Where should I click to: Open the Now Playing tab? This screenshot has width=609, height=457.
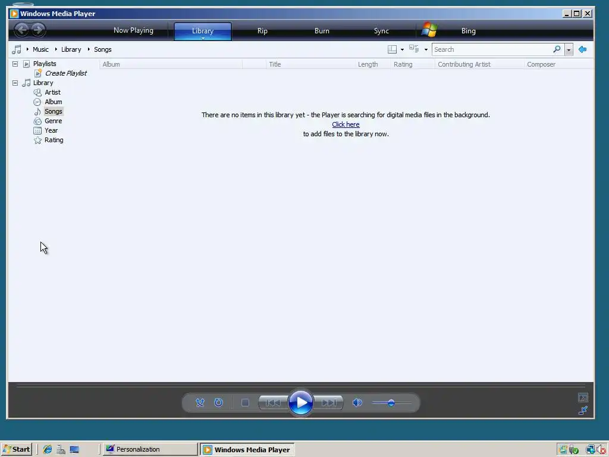[x=133, y=30]
